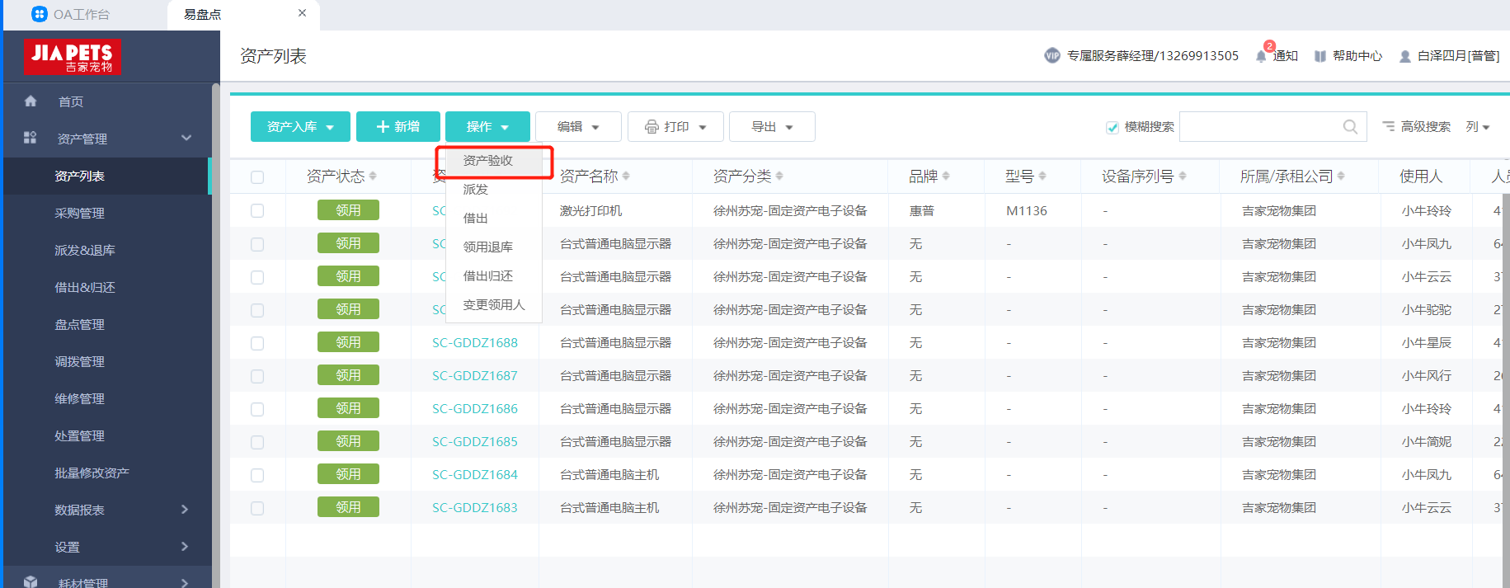Click the 新增 button
This screenshot has width=1510, height=588.
398,127
